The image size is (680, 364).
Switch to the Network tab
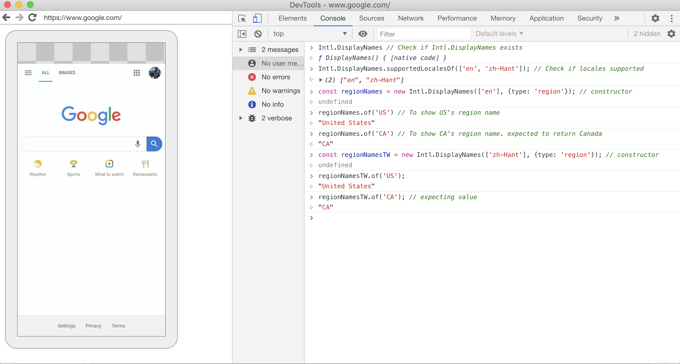pyautogui.click(x=411, y=19)
